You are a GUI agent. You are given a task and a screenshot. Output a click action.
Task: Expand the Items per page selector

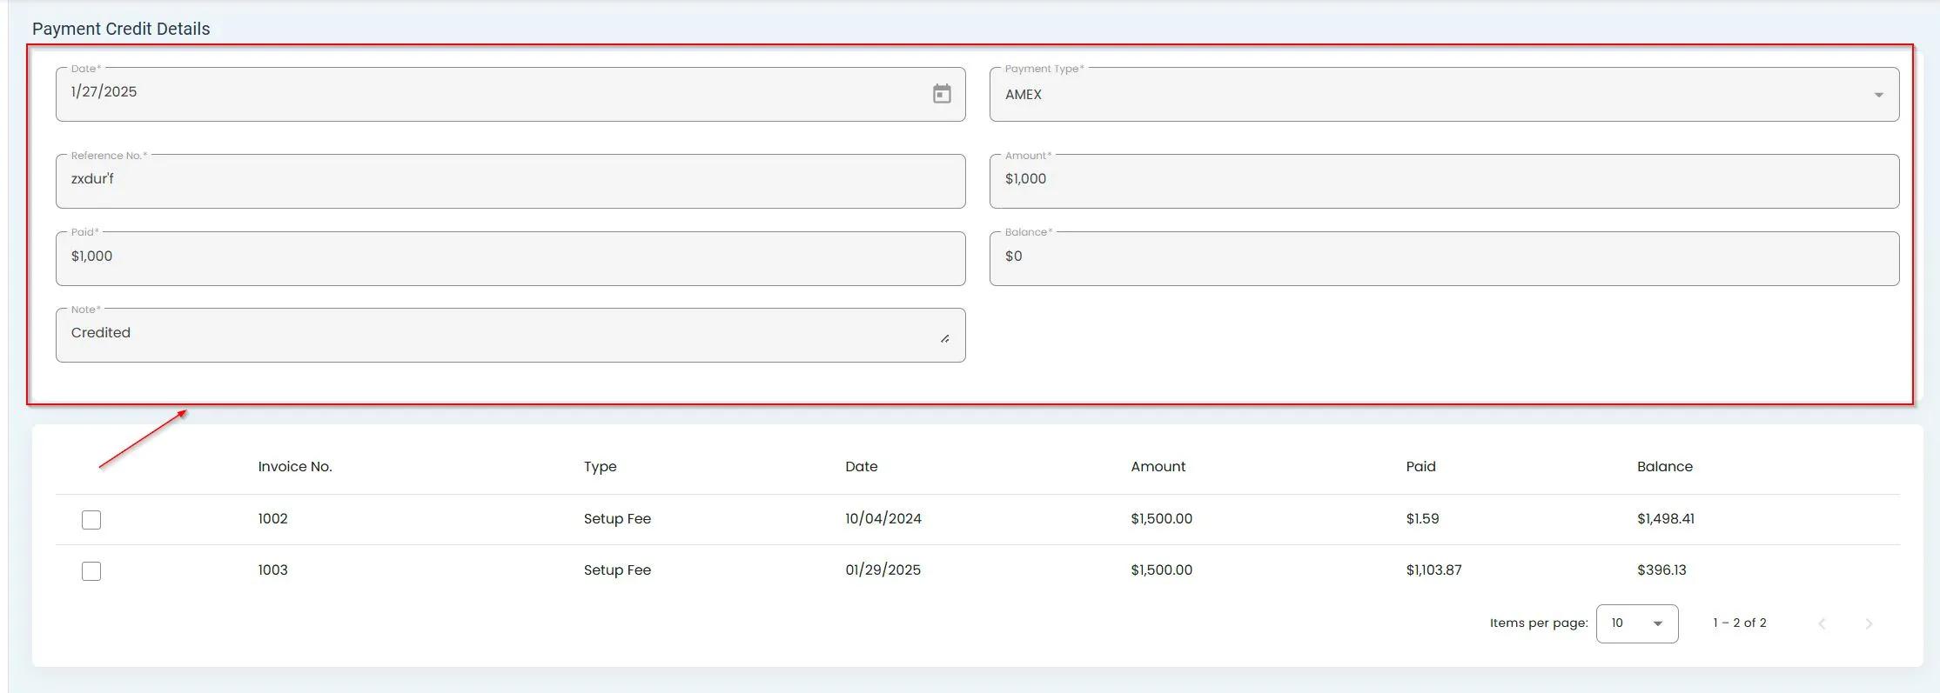1636,623
